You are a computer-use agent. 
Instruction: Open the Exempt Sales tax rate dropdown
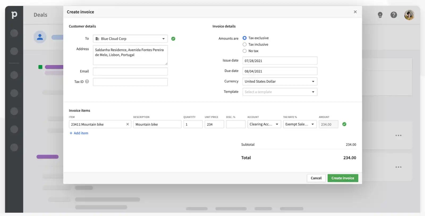[300, 124]
